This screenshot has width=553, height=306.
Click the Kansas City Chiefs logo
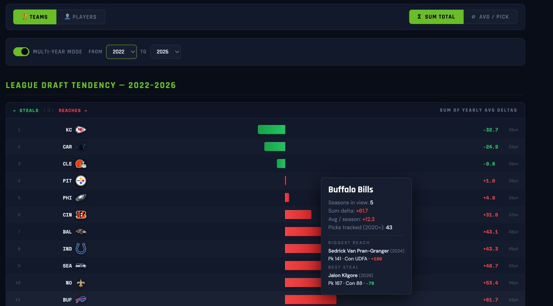(81, 130)
